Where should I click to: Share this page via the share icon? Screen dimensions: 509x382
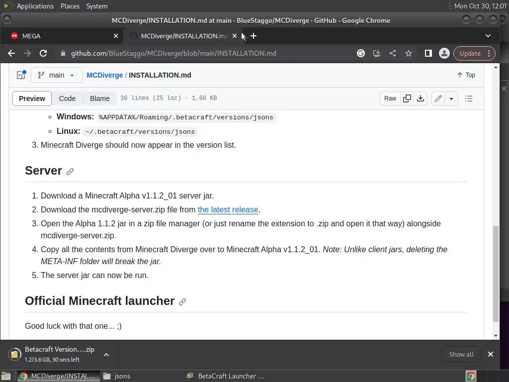393,53
